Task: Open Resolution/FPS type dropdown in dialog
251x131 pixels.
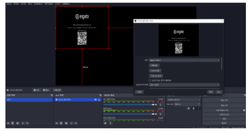Action: click(x=184, y=85)
